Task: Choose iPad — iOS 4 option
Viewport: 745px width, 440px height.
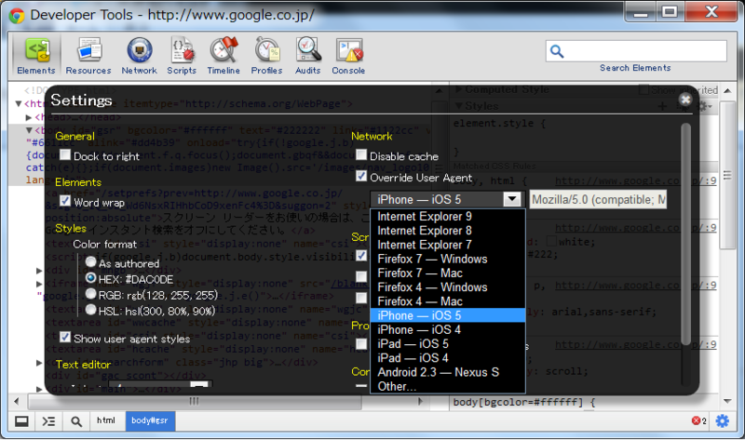Action: tap(448, 358)
